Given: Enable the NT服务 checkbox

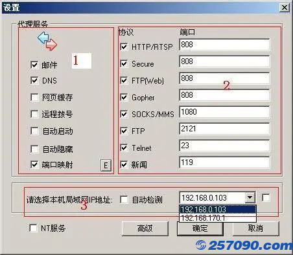Looking at the screenshot, I should (x=33, y=228).
